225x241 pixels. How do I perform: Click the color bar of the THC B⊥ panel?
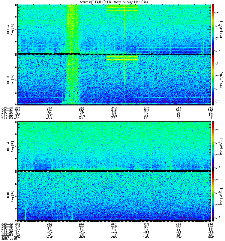click(x=213, y=146)
